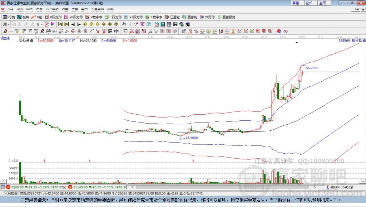Click the horizontal scrollbar left arrow
Viewport: 366px width, 207px height.
click(x=132, y=187)
